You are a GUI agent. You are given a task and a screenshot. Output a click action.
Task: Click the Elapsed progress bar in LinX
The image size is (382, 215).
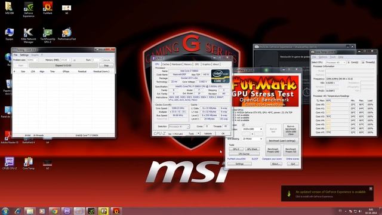tap(63, 65)
